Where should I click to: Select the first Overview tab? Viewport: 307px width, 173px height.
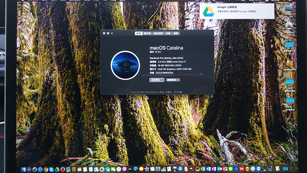(139, 33)
